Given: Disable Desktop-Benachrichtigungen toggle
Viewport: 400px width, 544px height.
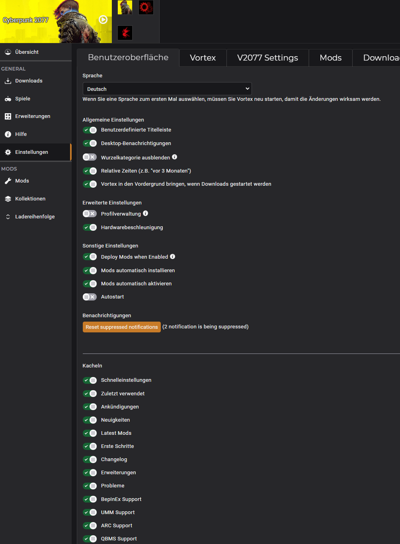Looking at the screenshot, I should [90, 143].
